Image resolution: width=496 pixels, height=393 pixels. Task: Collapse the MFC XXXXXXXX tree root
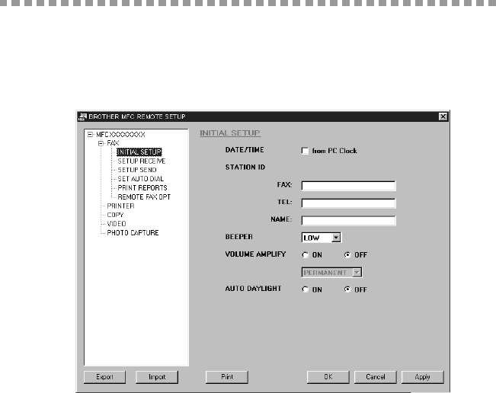pos(90,134)
